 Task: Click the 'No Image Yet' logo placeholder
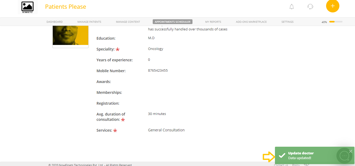(27, 7)
